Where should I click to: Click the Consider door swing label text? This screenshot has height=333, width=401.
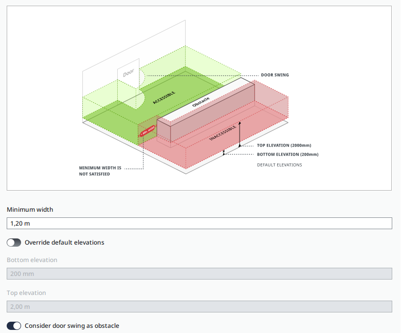pos(72,326)
